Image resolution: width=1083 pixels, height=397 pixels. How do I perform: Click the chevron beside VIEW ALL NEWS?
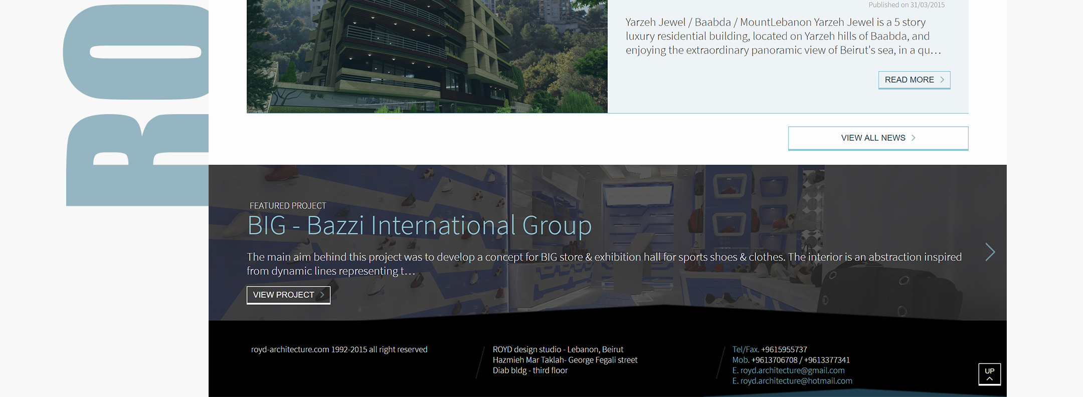914,138
